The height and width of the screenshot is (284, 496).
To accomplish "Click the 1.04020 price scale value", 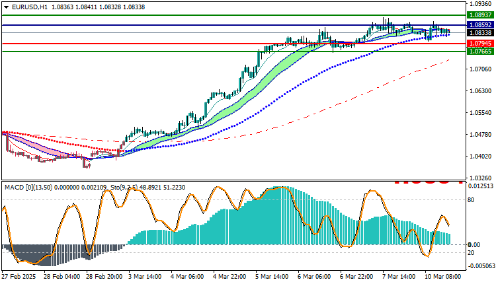I will (x=481, y=157).
